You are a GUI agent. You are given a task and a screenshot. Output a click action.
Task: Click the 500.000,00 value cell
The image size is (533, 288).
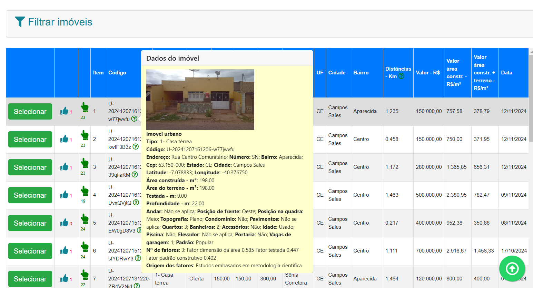(429, 195)
